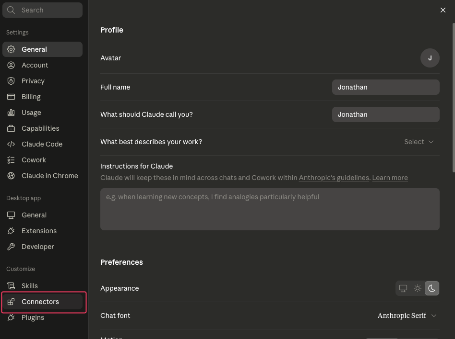Viewport: 455px width, 339px height.
Task: Open Account settings section
Action: pyautogui.click(x=42, y=65)
